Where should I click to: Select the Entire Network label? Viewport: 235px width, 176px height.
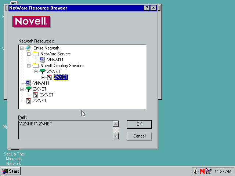[46, 48]
